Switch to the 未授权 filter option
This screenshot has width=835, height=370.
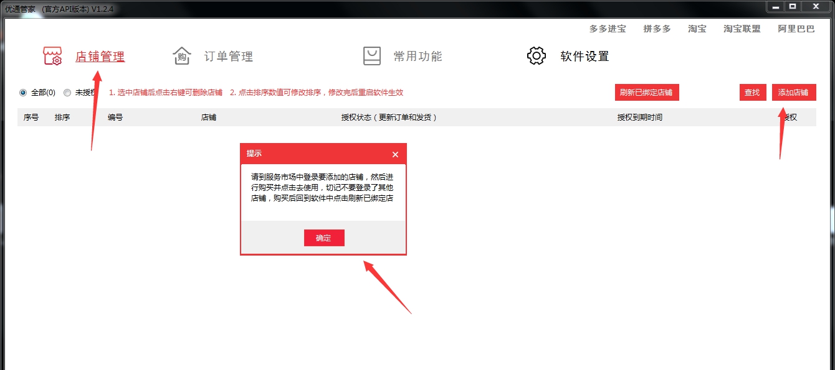(x=67, y=92)
